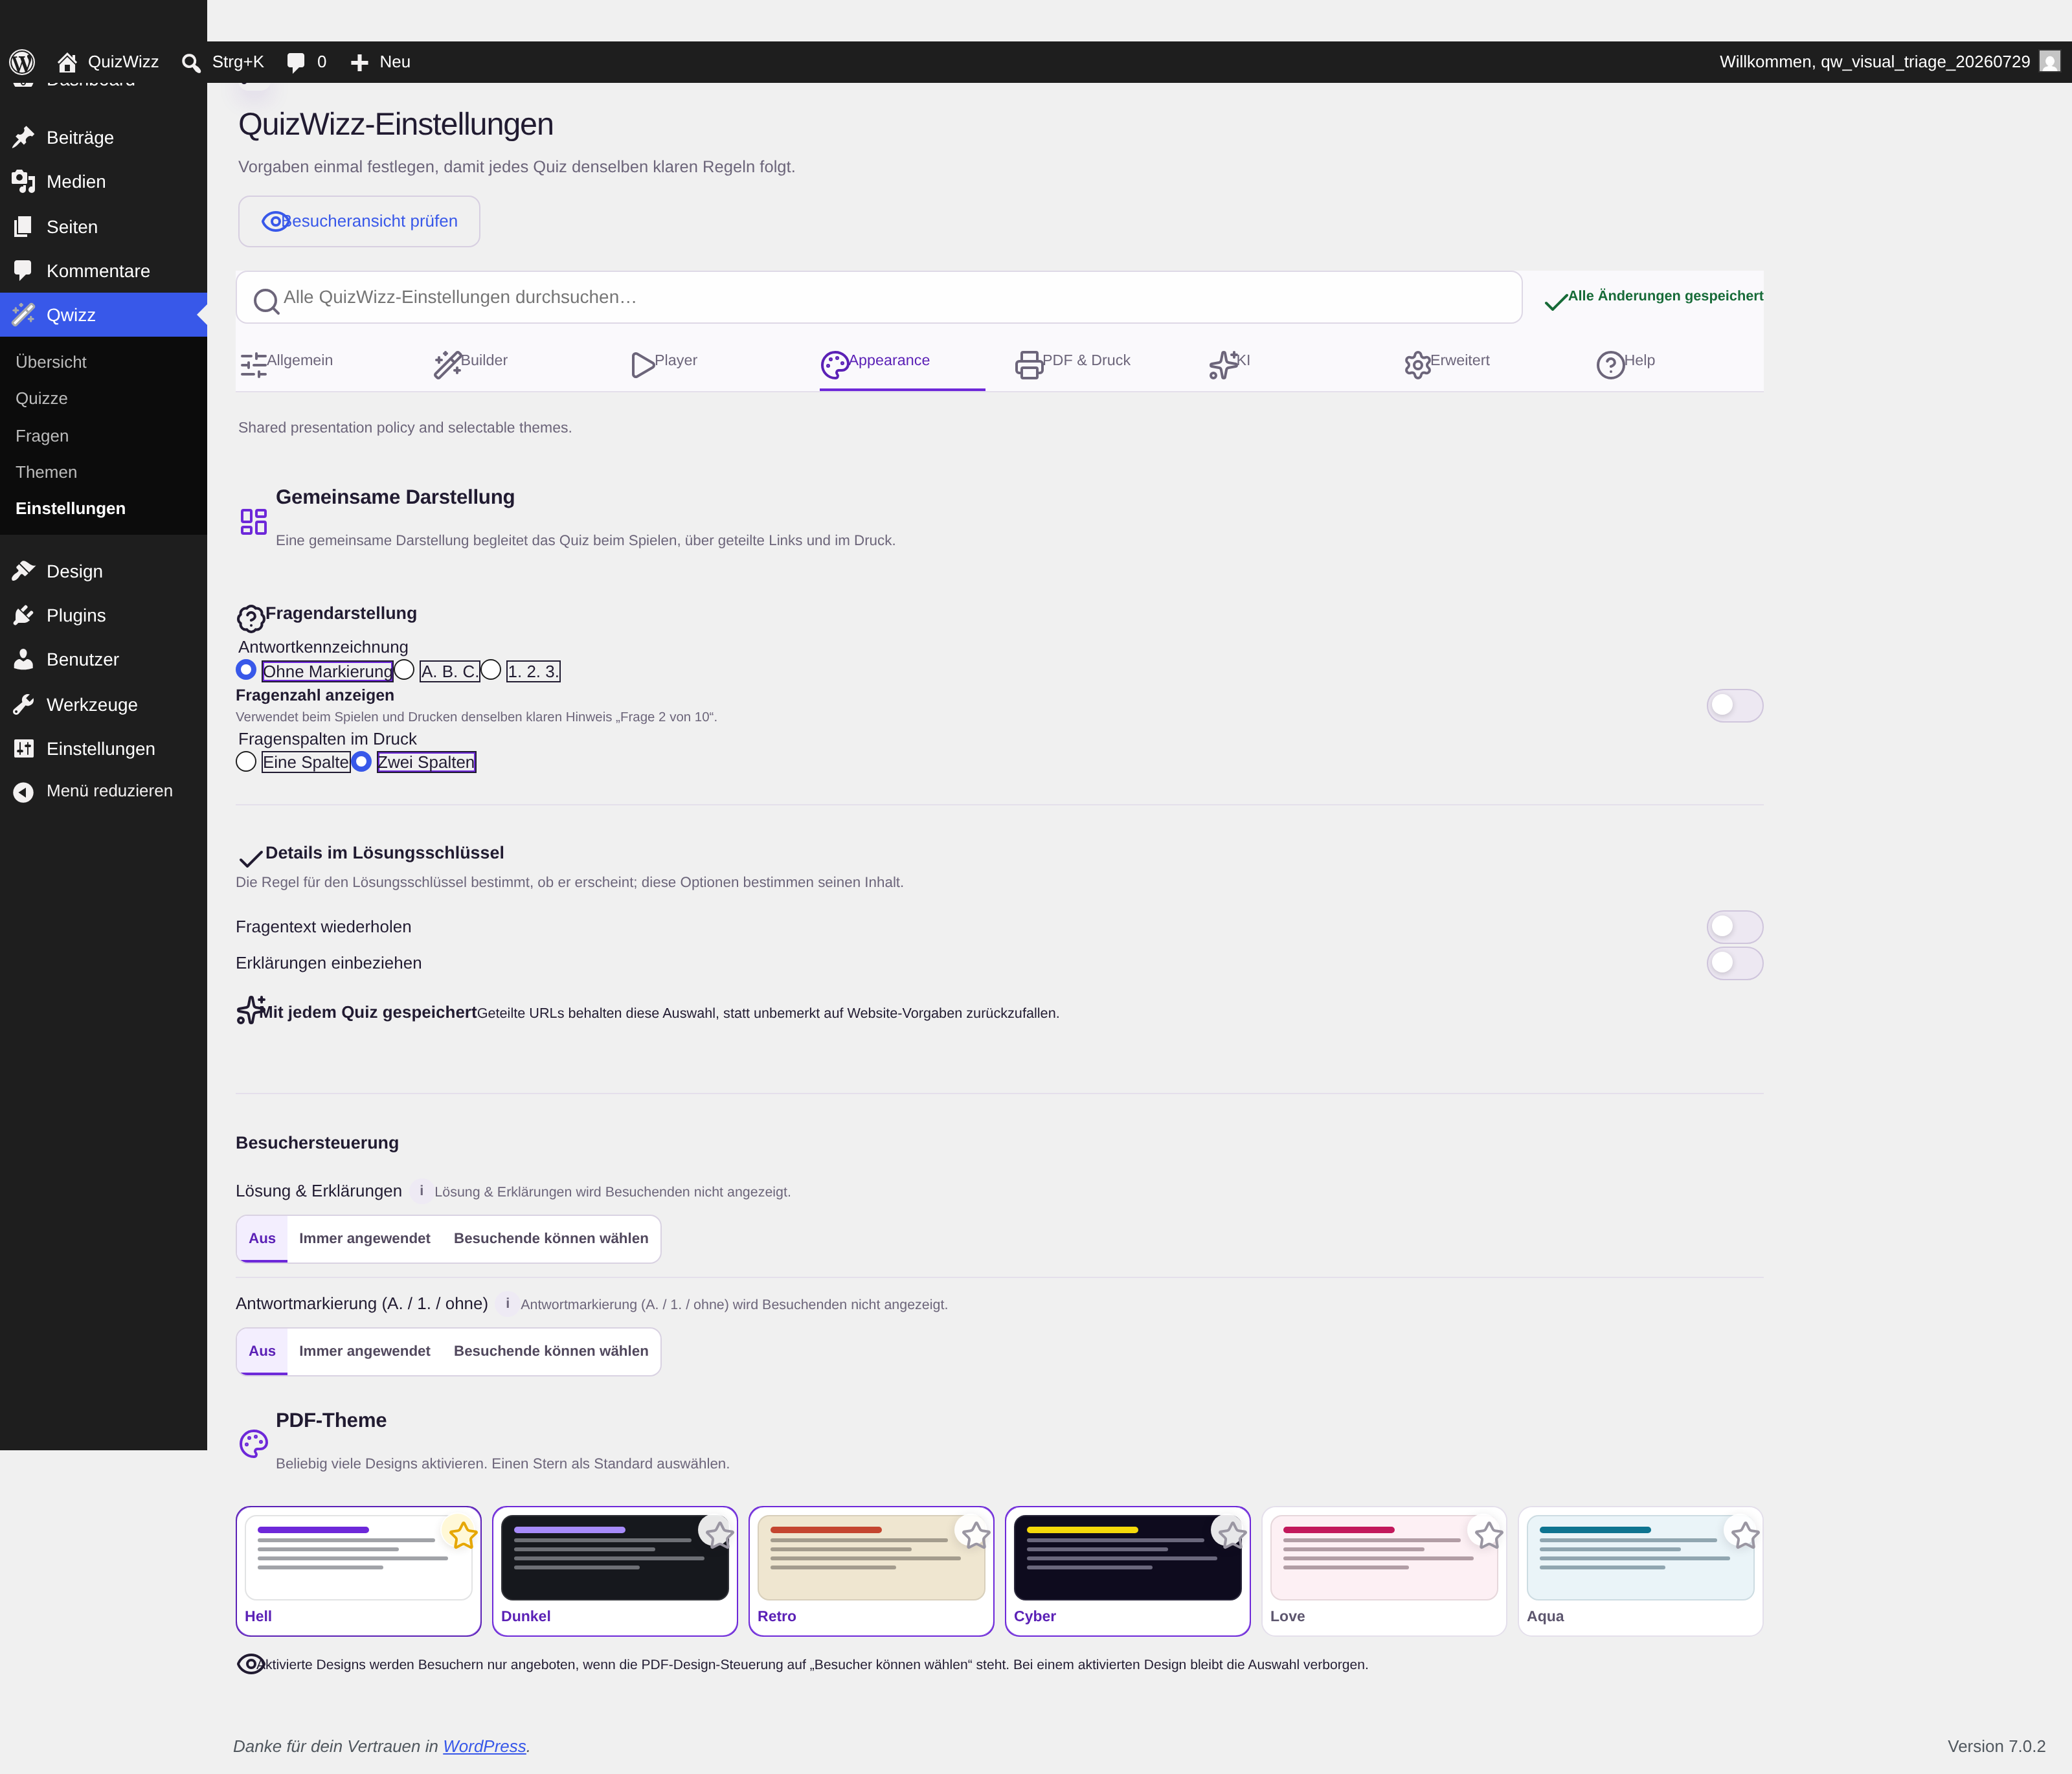Click the Plugins plug icon
This screenshot has height=1774, width=2072.
[x=23, y=615]
